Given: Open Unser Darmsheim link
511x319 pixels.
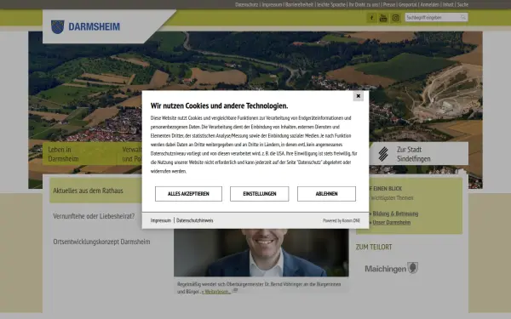Looking at the screenshot, I should pos(392,222).
